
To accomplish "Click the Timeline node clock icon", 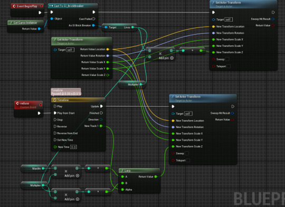I will (x=54, y=100).
